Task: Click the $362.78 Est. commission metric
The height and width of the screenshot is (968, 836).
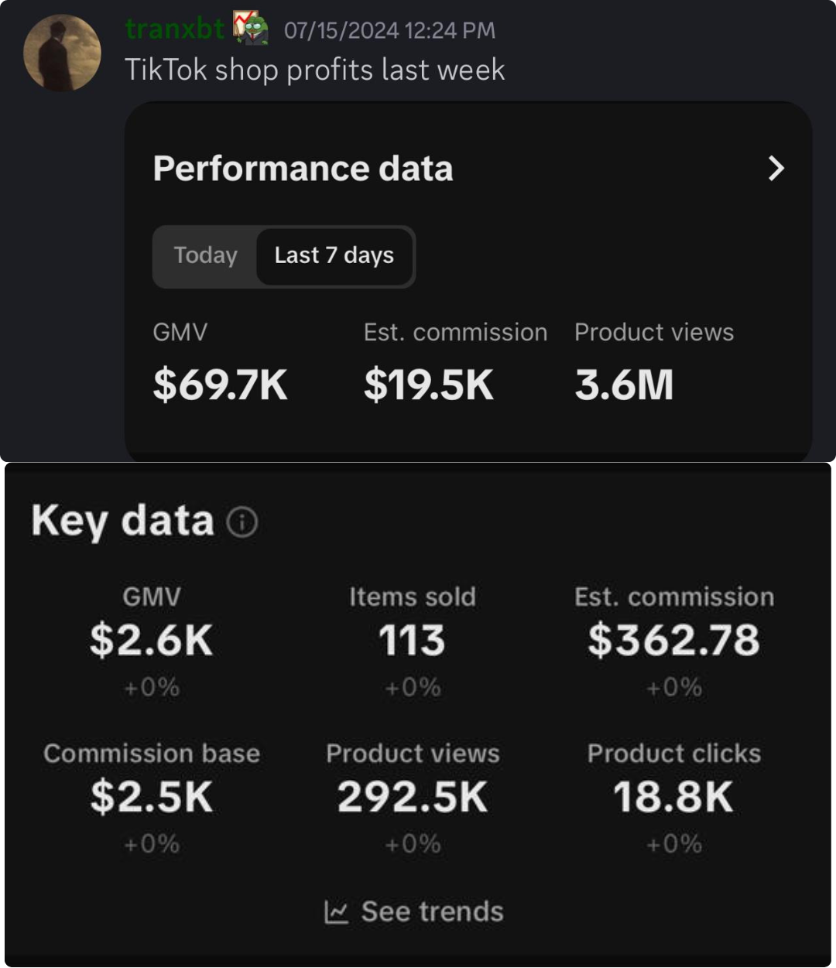Action: (673, 640)
